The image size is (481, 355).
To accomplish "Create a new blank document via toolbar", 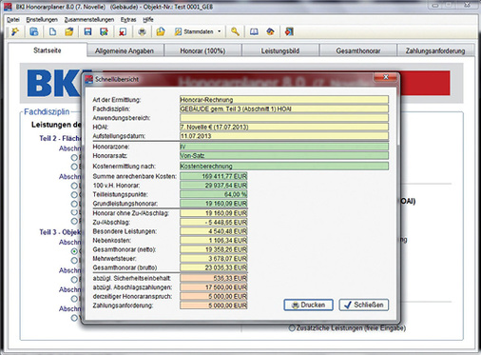I will [x=52, y=31].
